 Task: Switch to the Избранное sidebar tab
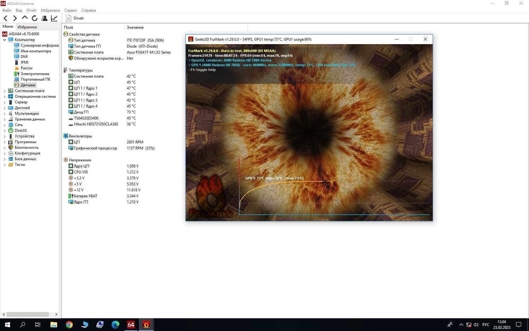click(x=27, y=27)
